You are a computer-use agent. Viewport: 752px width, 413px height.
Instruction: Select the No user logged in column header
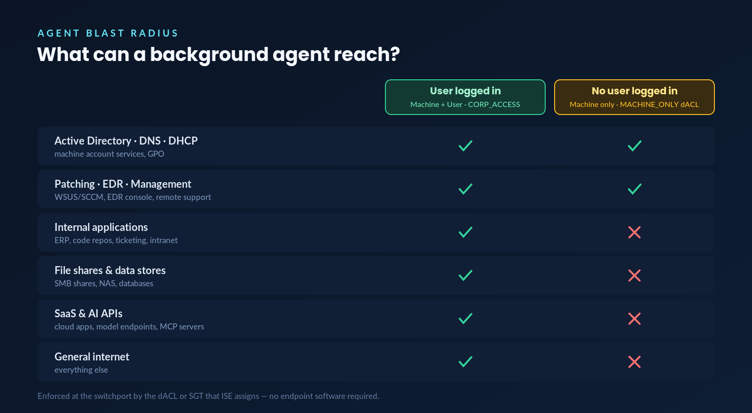(634, 97)
